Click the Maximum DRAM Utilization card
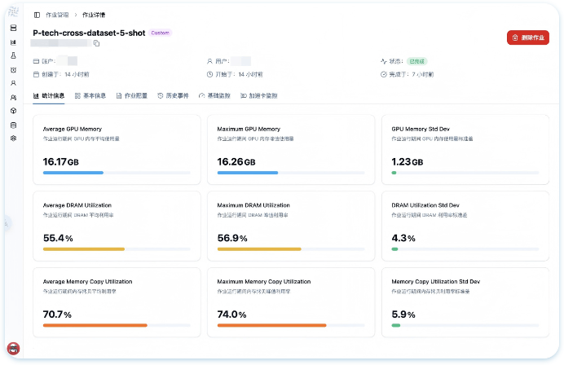 click(x=292, y=226)
